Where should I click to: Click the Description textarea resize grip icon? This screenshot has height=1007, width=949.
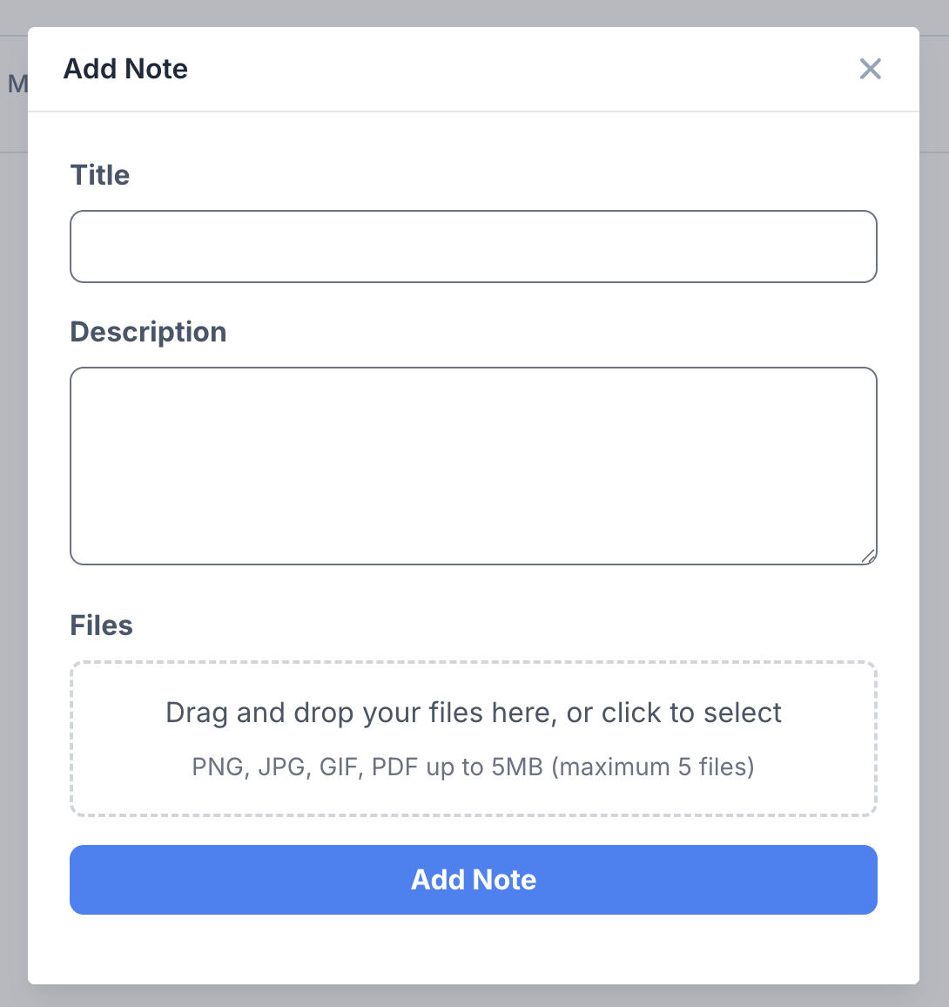[868, 556]
